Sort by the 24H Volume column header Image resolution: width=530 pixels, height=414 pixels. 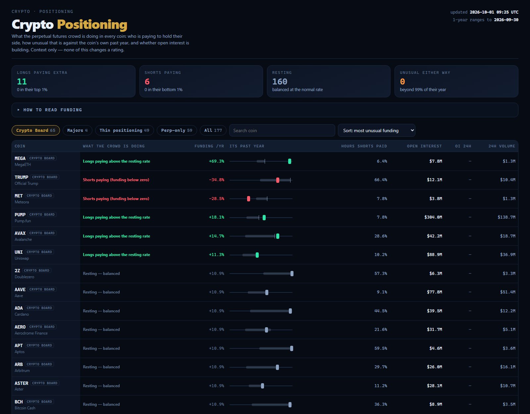tap(502, 146)
